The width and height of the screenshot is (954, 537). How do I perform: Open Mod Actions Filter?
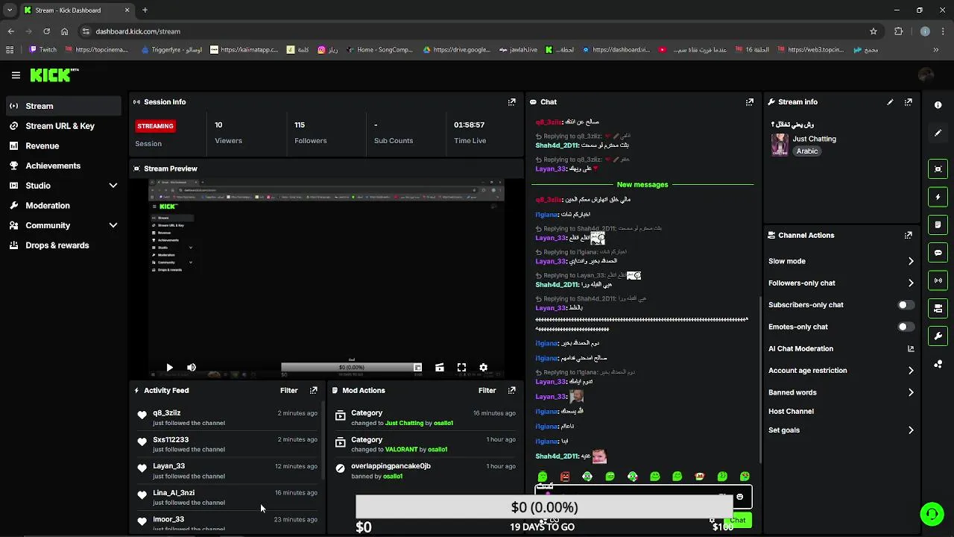pos(487,390)
